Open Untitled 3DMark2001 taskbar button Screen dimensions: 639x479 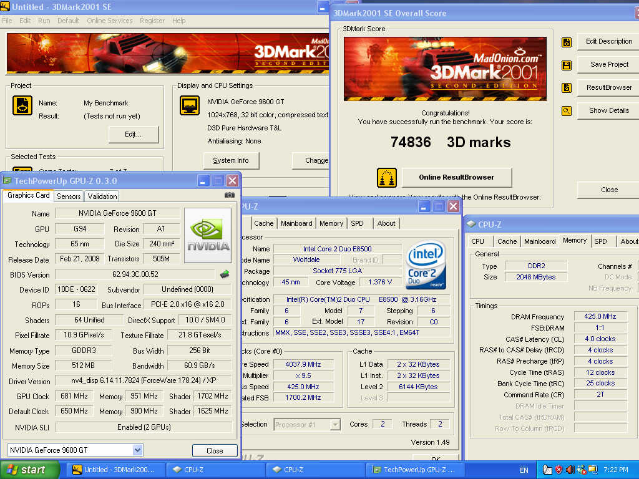tap(115, 470)
